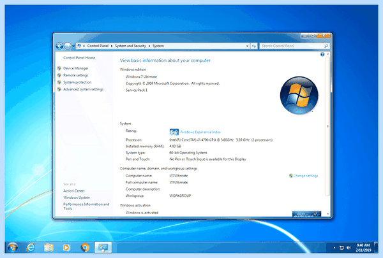Expand the arrow after Control Panel in the breadcrumb
The image size is (383, 258).
[x=112, y=46]
